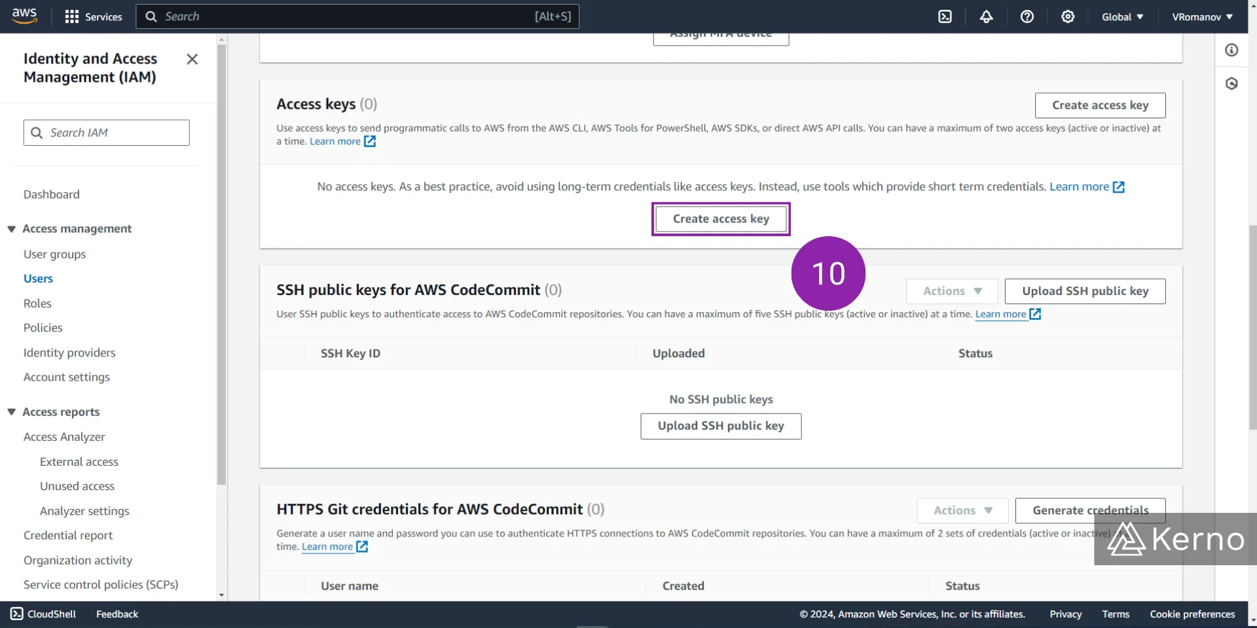The height and width of the screenshot is (628, 1257).
Task: Open Account settings in the sidebar
Action: click(67, 377)
